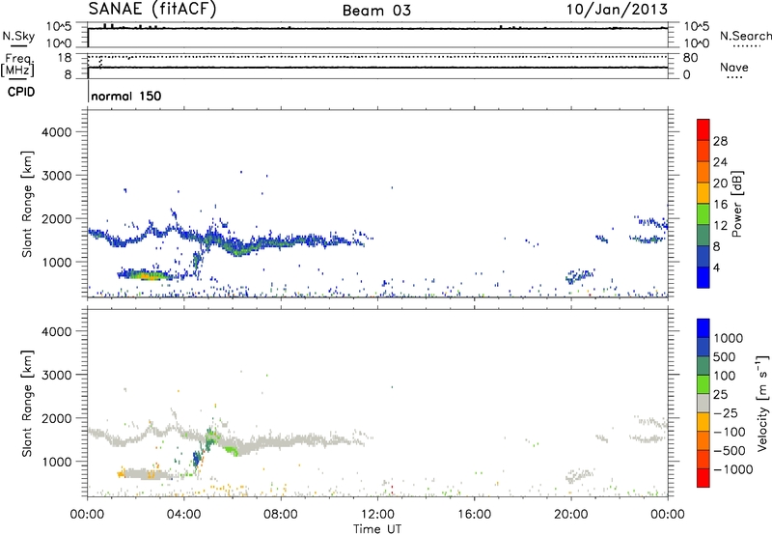Click the red -1000 velocity swatch
The width and height of the screenshot is (772, 535).
703,478
